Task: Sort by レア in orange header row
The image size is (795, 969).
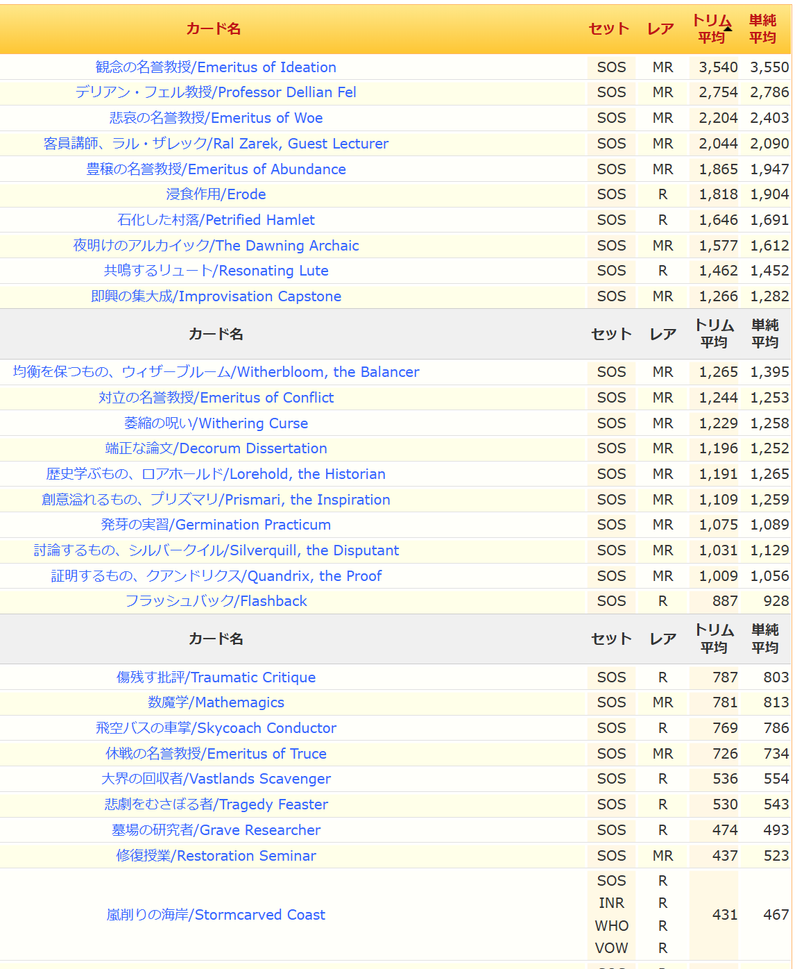Action: [x=660, y=29]
